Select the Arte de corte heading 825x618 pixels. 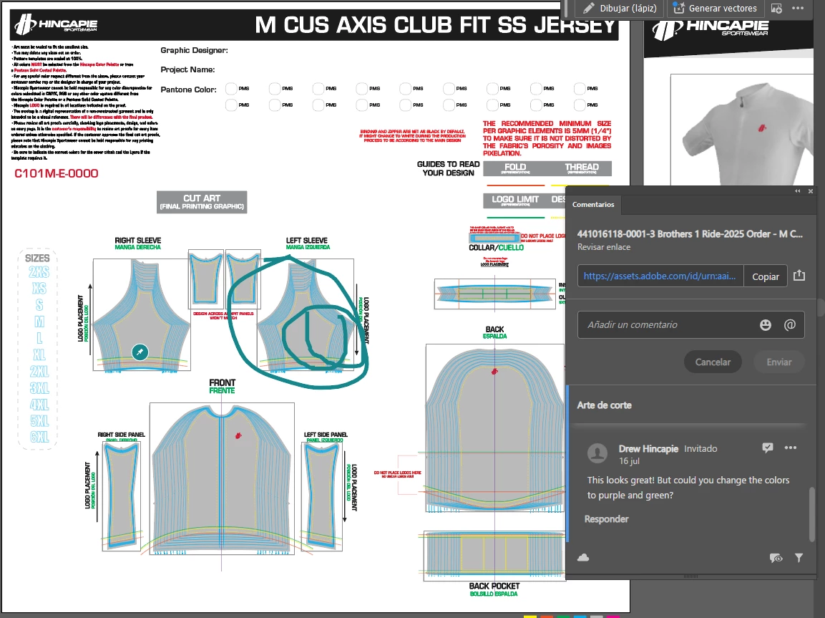604,405
